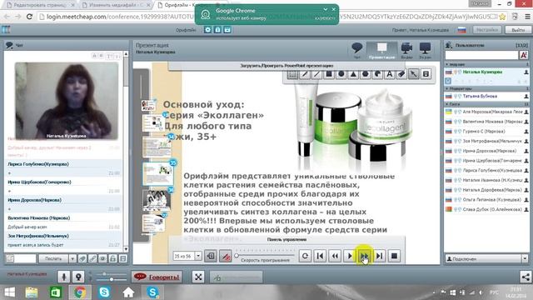533x300 pixels.
Task: Select the filled circle shape tool
Action: (341, 74)
